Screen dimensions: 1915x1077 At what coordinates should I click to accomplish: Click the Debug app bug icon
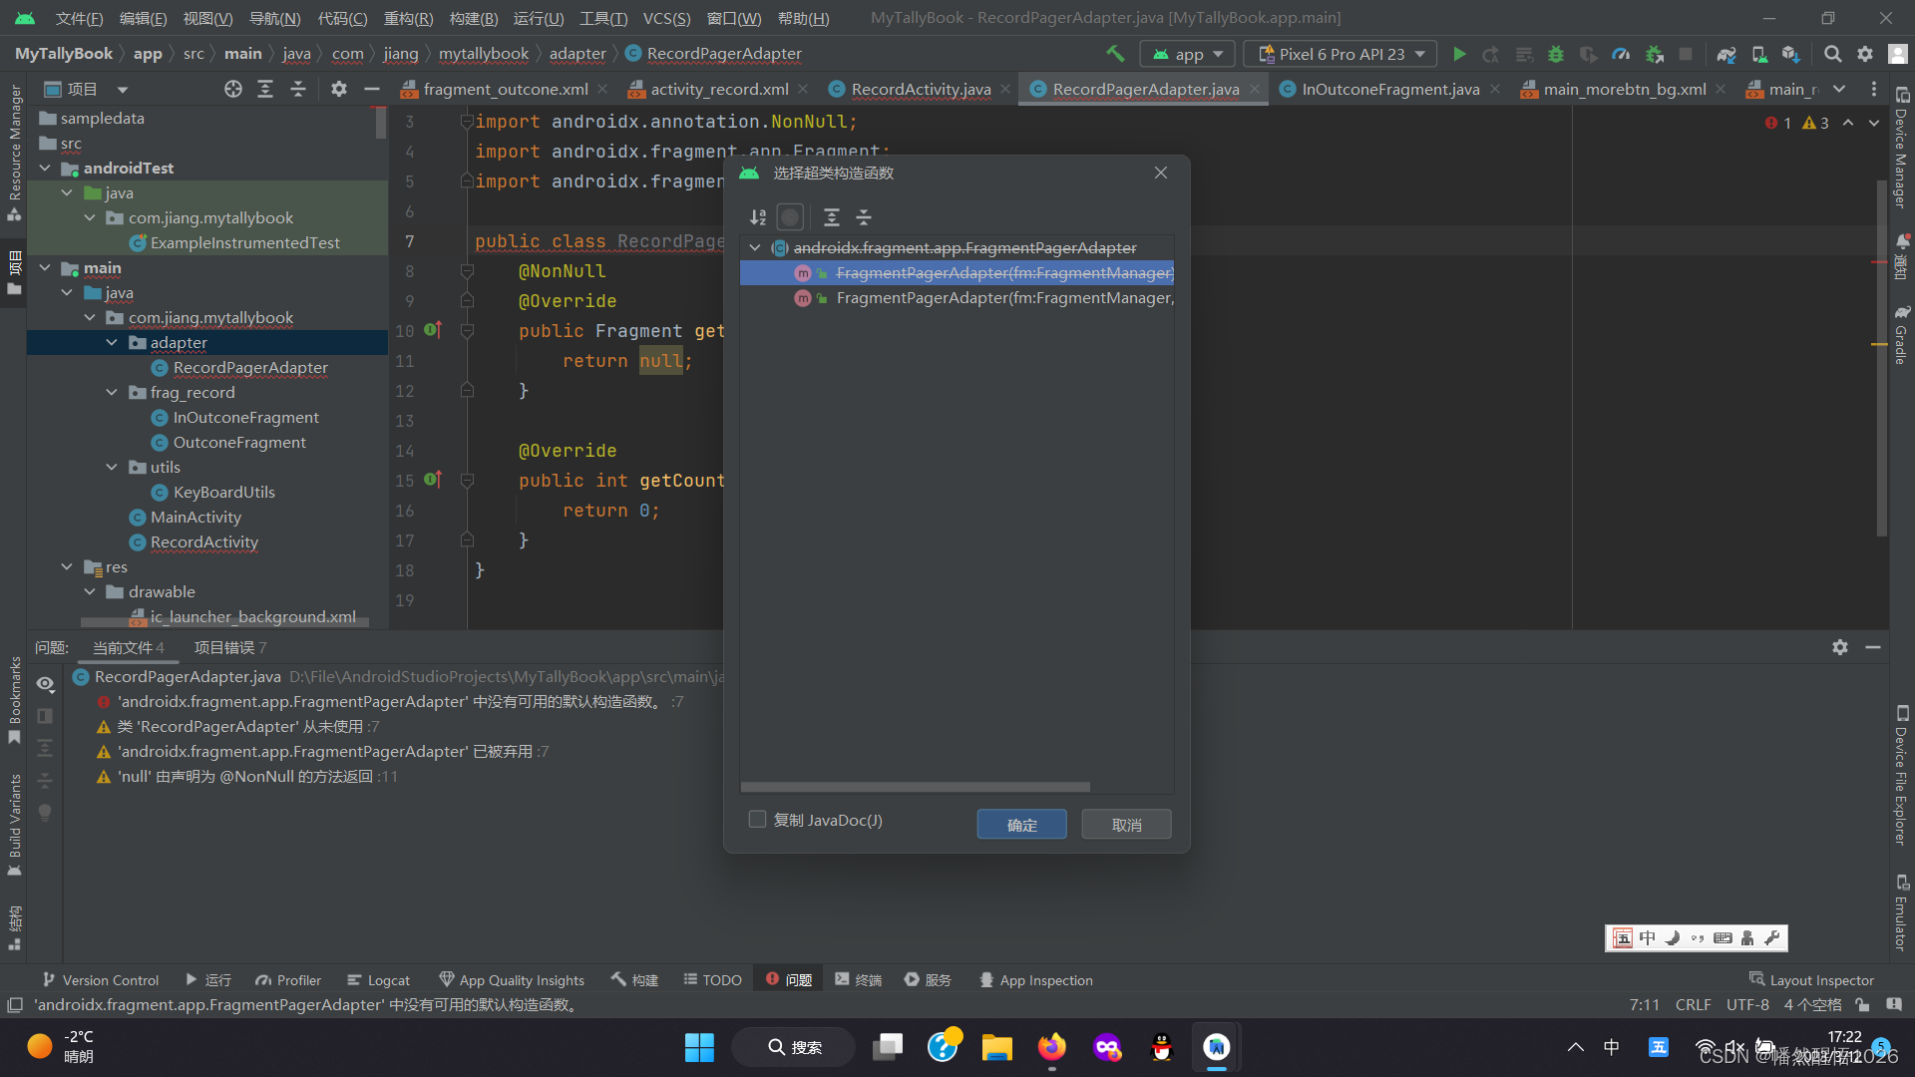click(x=1555, y=54)
